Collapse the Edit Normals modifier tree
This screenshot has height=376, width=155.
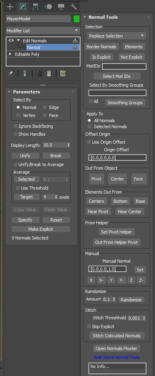point(18,41)
